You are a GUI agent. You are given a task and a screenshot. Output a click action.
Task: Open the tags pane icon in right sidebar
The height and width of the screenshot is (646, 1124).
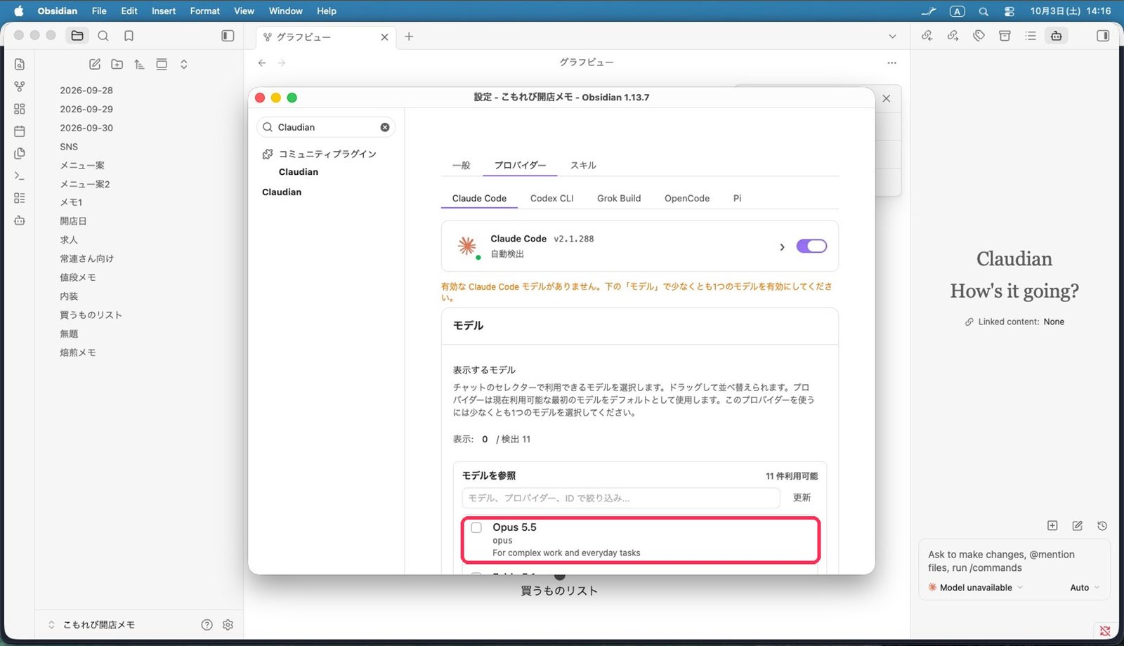pyautogui.click(x=979, y=36)
